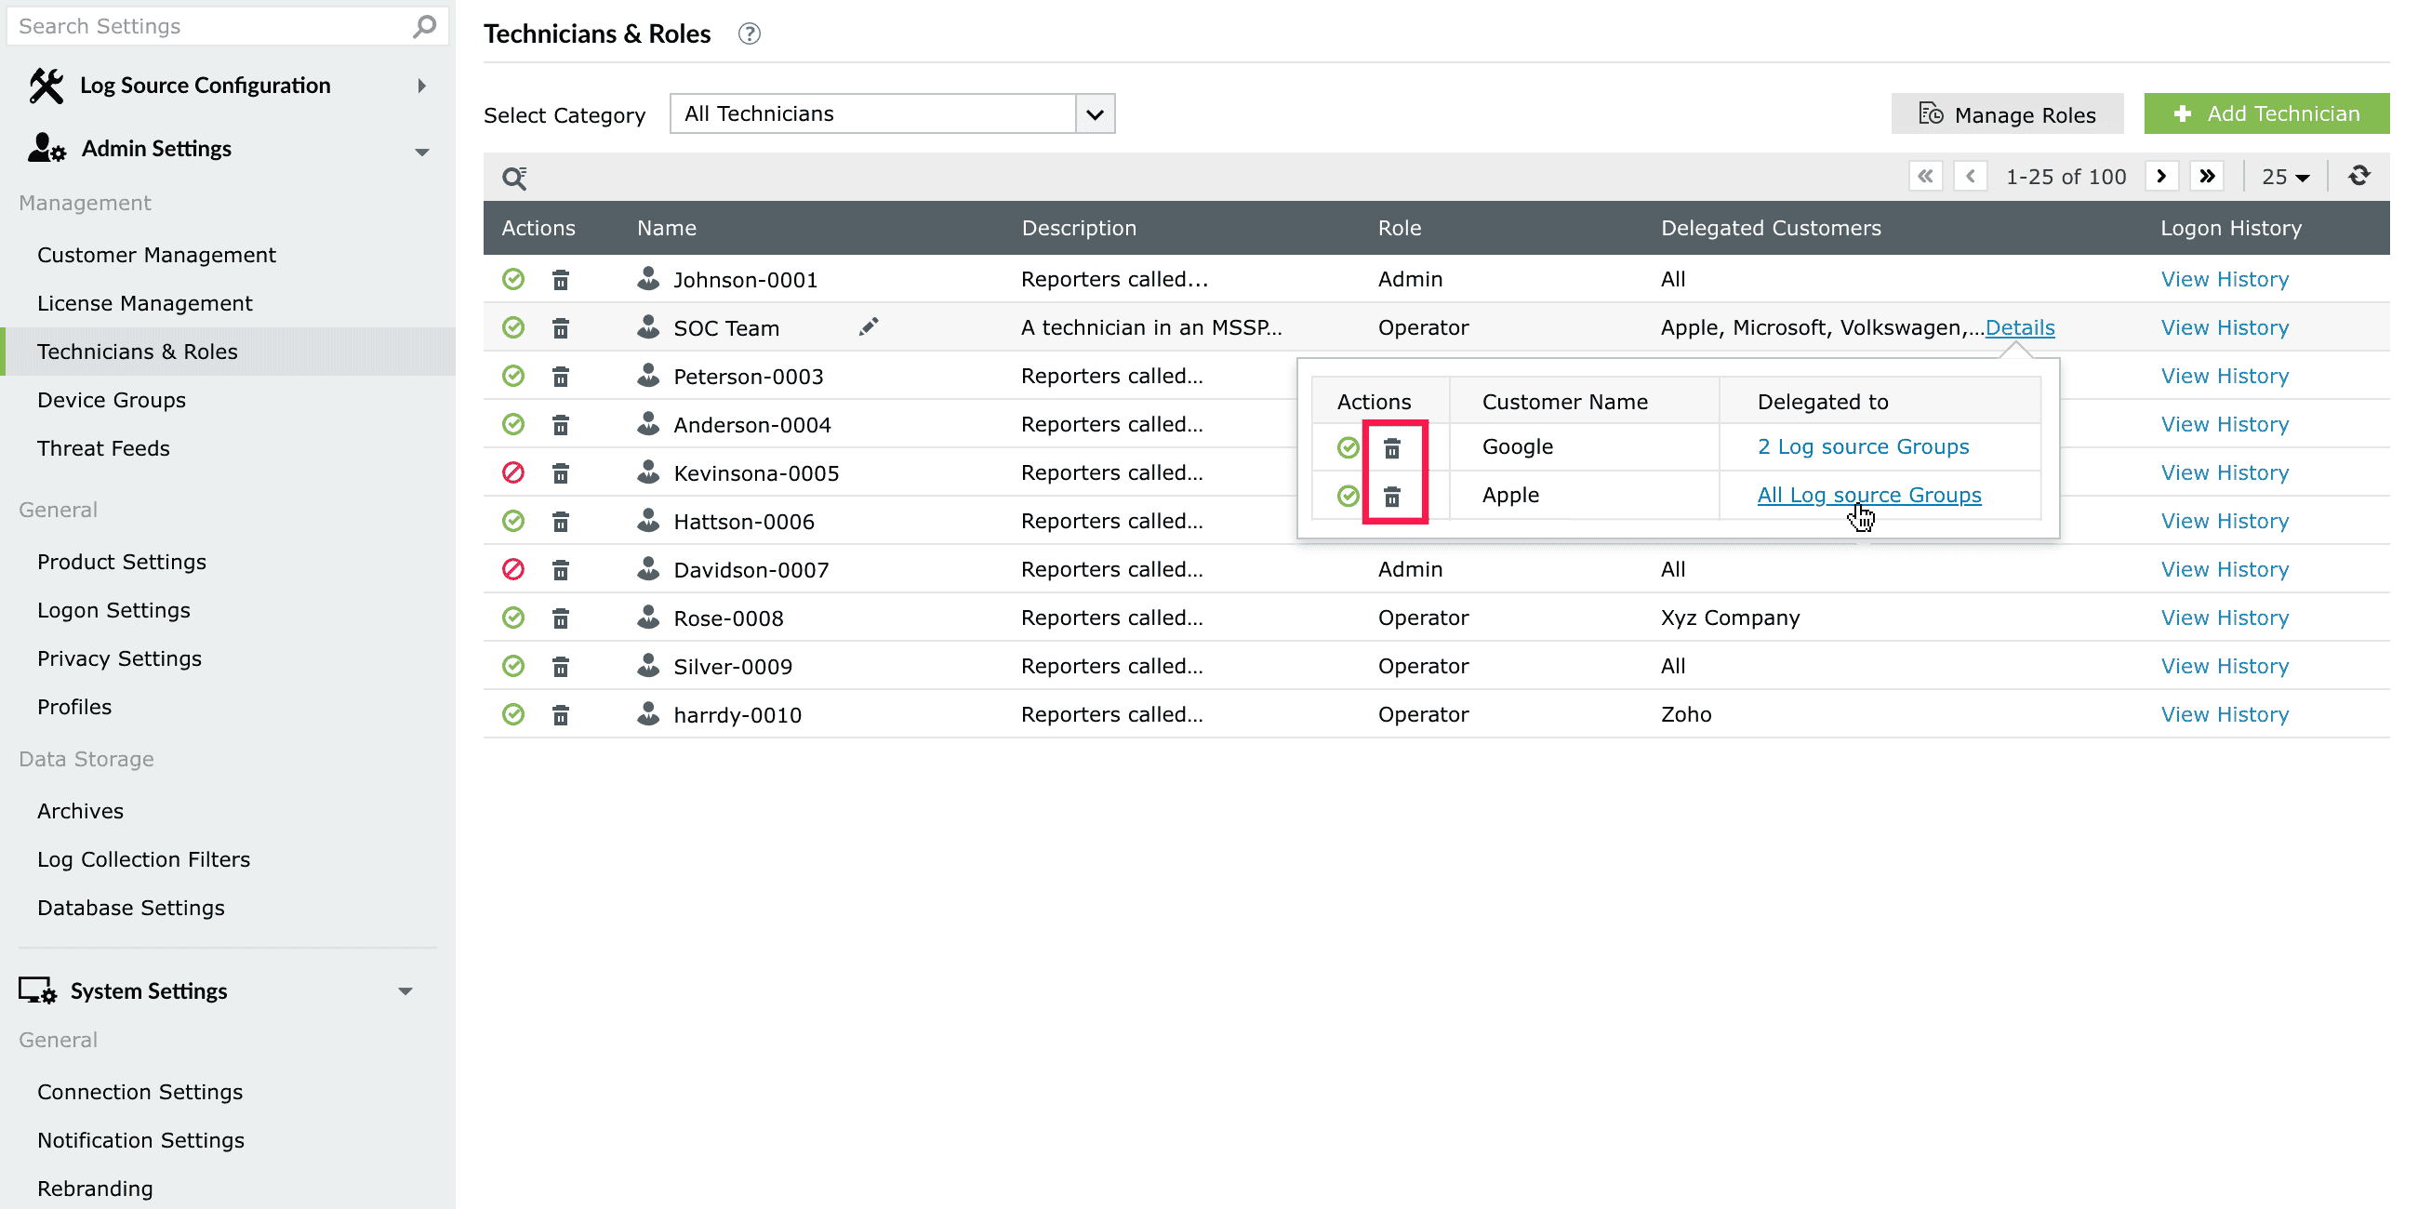Viewport: 2418px width, 1209px height.
Task: Click the edit pencil for SOC Team
Action: [x=869, y=326]
